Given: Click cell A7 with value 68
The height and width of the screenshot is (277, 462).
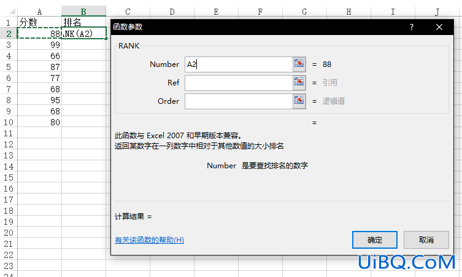Looking at the screenshot, I should (x=39, y=89).
